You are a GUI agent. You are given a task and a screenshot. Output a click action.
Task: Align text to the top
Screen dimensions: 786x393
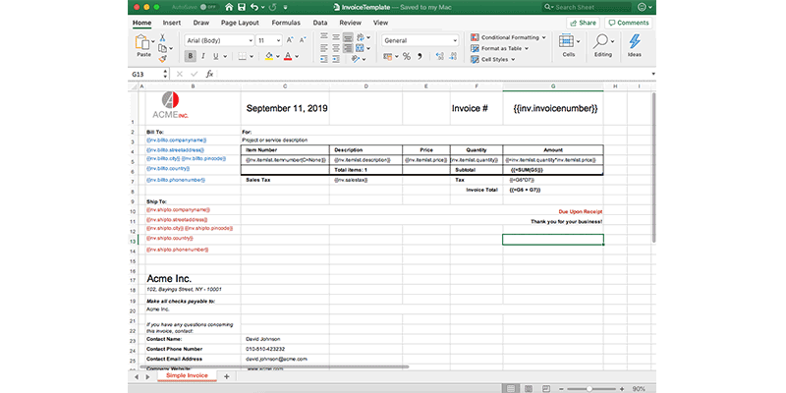pyautogui.click(x=324, y=37)
